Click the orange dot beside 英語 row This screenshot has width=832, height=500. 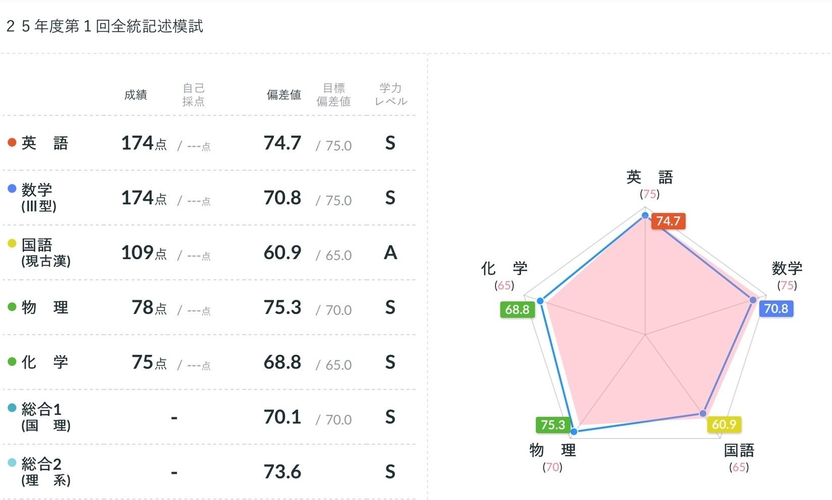click(x=12, y=143)
